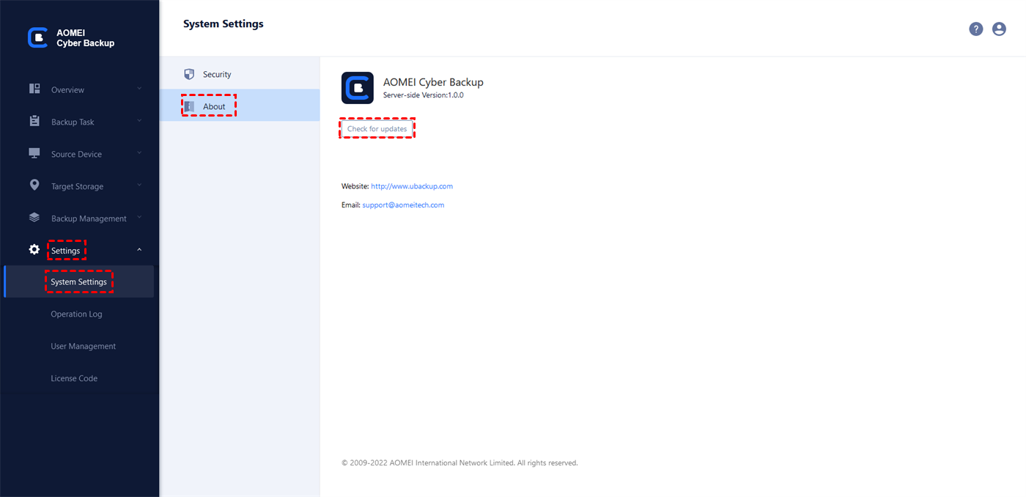Click the Backup Task clipboard icon
Image resolution: width=1026 pixels, height=497 pixels.
coord(34,121)
